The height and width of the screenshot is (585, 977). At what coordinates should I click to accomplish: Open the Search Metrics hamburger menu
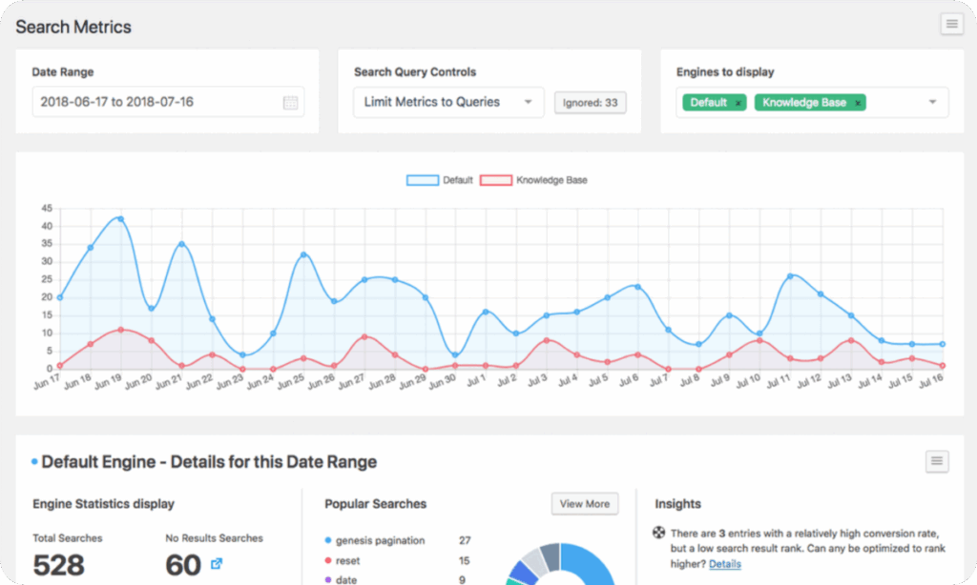(951, 24)
